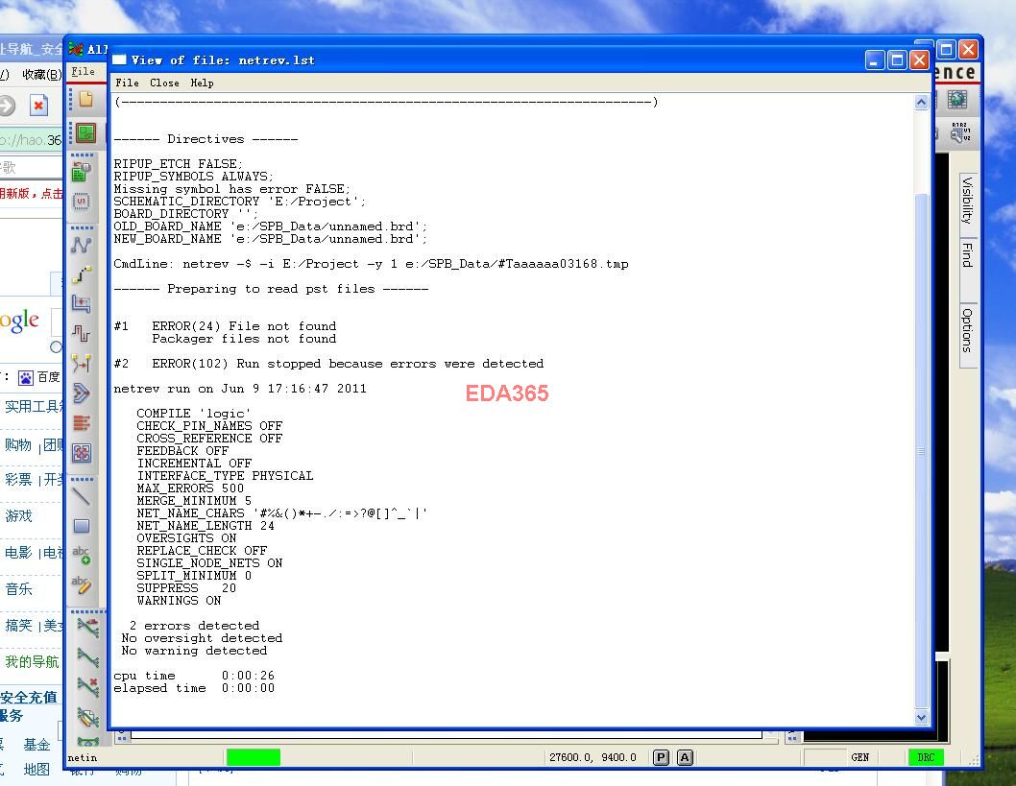Click the ratsnest icon with red X
This screenshot has width=1016, height=786.
point(88,686)
